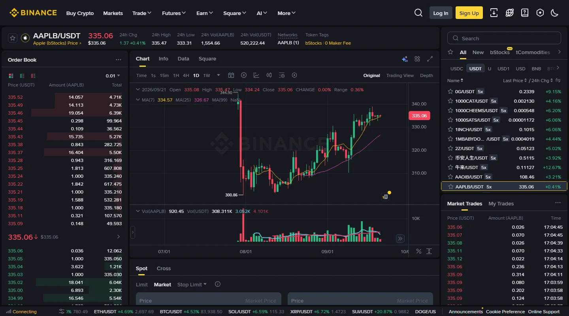Switch to Trading View chart mode
This screenshot has width=569, height=316.
400,75
